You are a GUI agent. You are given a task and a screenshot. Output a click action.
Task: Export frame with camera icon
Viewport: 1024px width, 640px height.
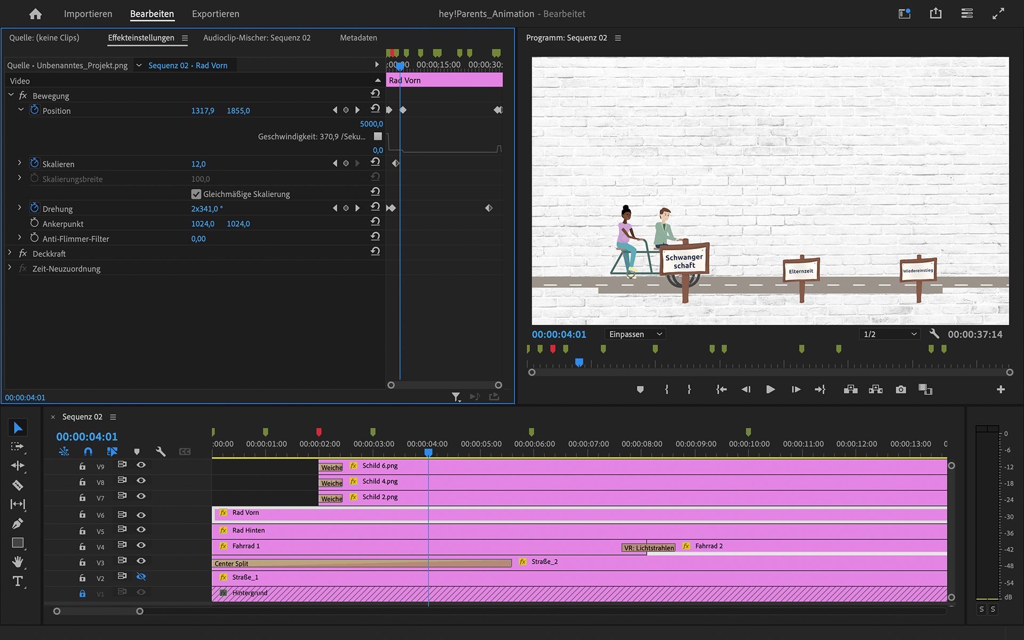[901, 389]
